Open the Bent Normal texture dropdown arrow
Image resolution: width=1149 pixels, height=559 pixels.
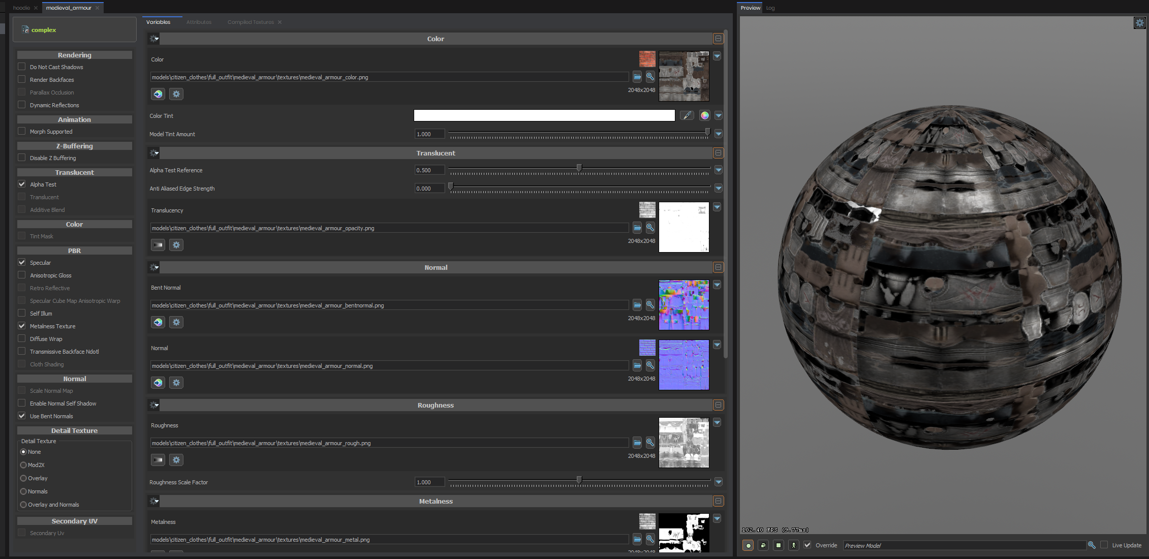[x=717, y=285]
